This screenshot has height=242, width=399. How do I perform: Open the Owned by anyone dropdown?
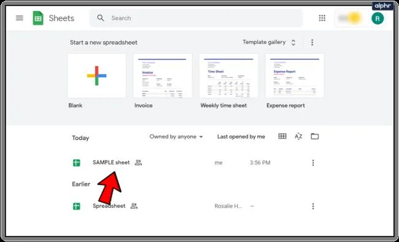pyautogui.click(x=176, y=137)
